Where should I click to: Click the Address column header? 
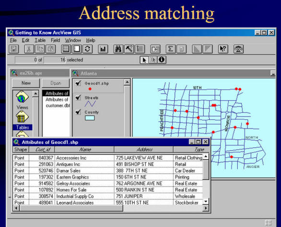pyautogui.click(x=144, y=149)
